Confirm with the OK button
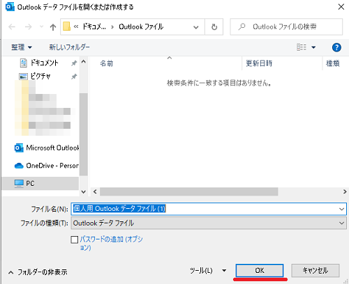This screenshot has width=349, height=284. pos(260,271)
